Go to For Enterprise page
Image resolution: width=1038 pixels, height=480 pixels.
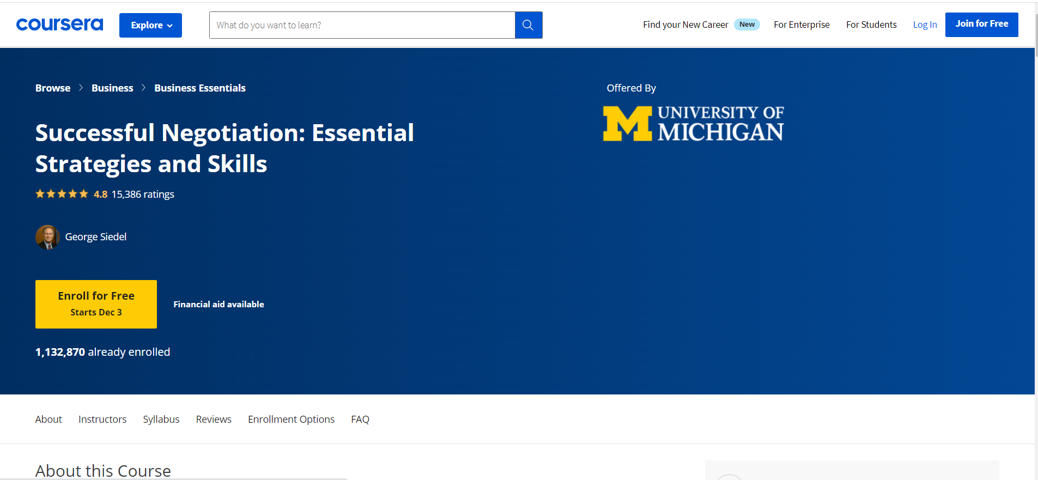(x=801, y=25)
